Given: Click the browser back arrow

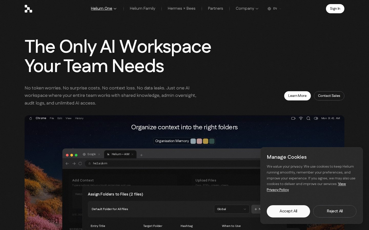Looking at the screenshot, I should [67, 164].
